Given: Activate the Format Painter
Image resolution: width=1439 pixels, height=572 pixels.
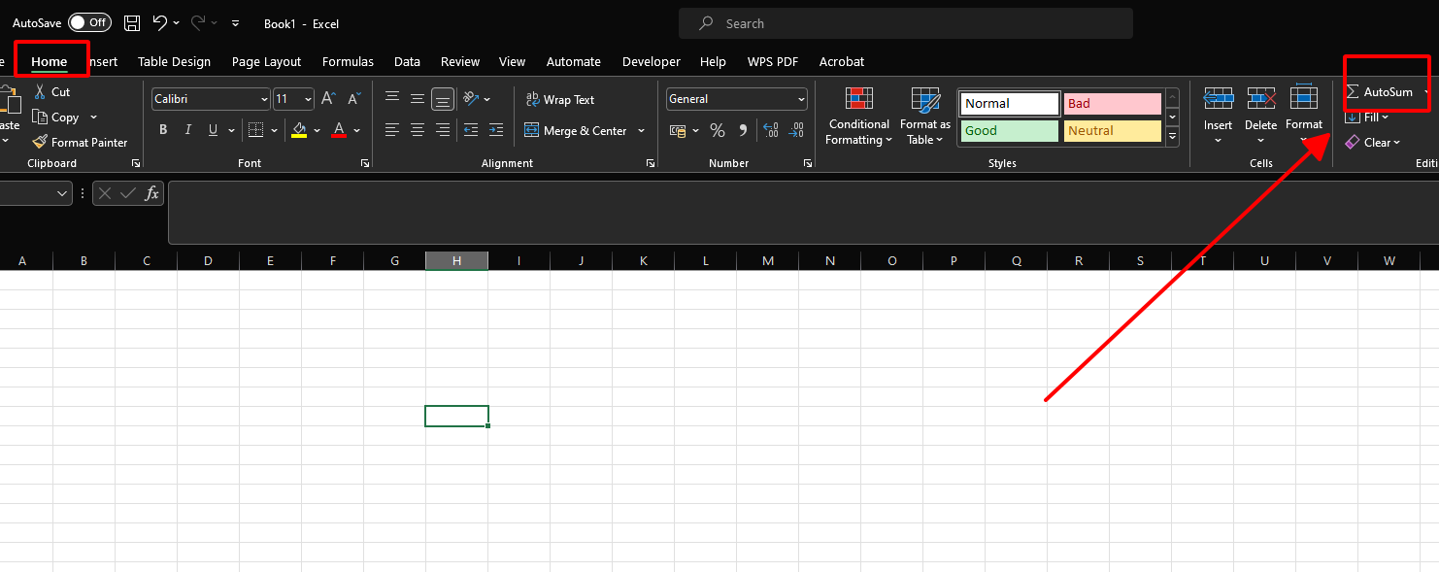Looking at the screenshot, I should 81,142.
